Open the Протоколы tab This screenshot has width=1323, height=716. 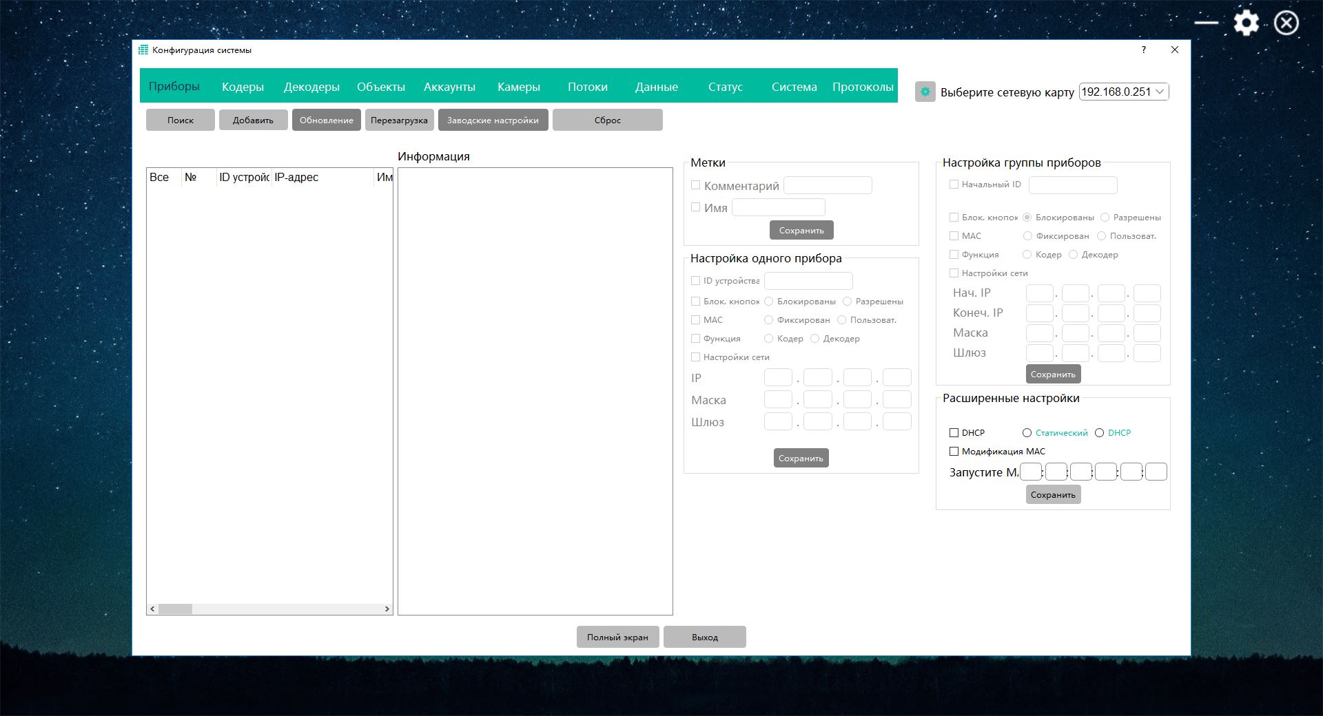[863, 87]
